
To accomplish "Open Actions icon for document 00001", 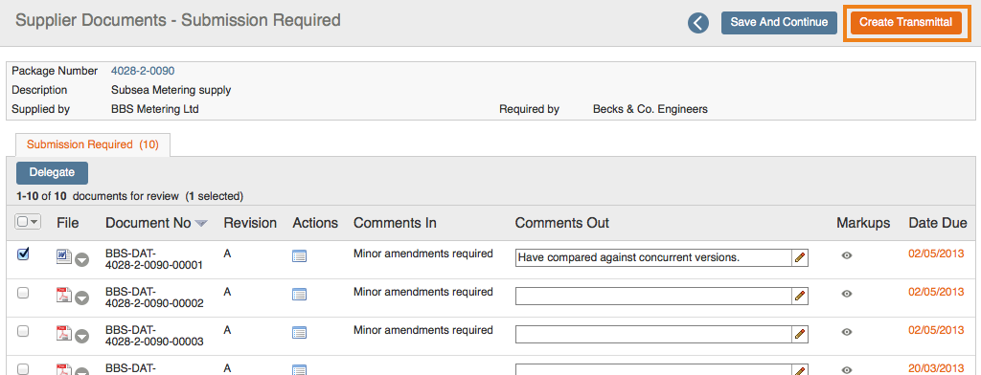I will pos(300,256).
